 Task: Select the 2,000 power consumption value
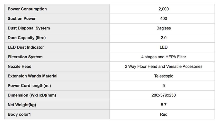click(164, 9)
